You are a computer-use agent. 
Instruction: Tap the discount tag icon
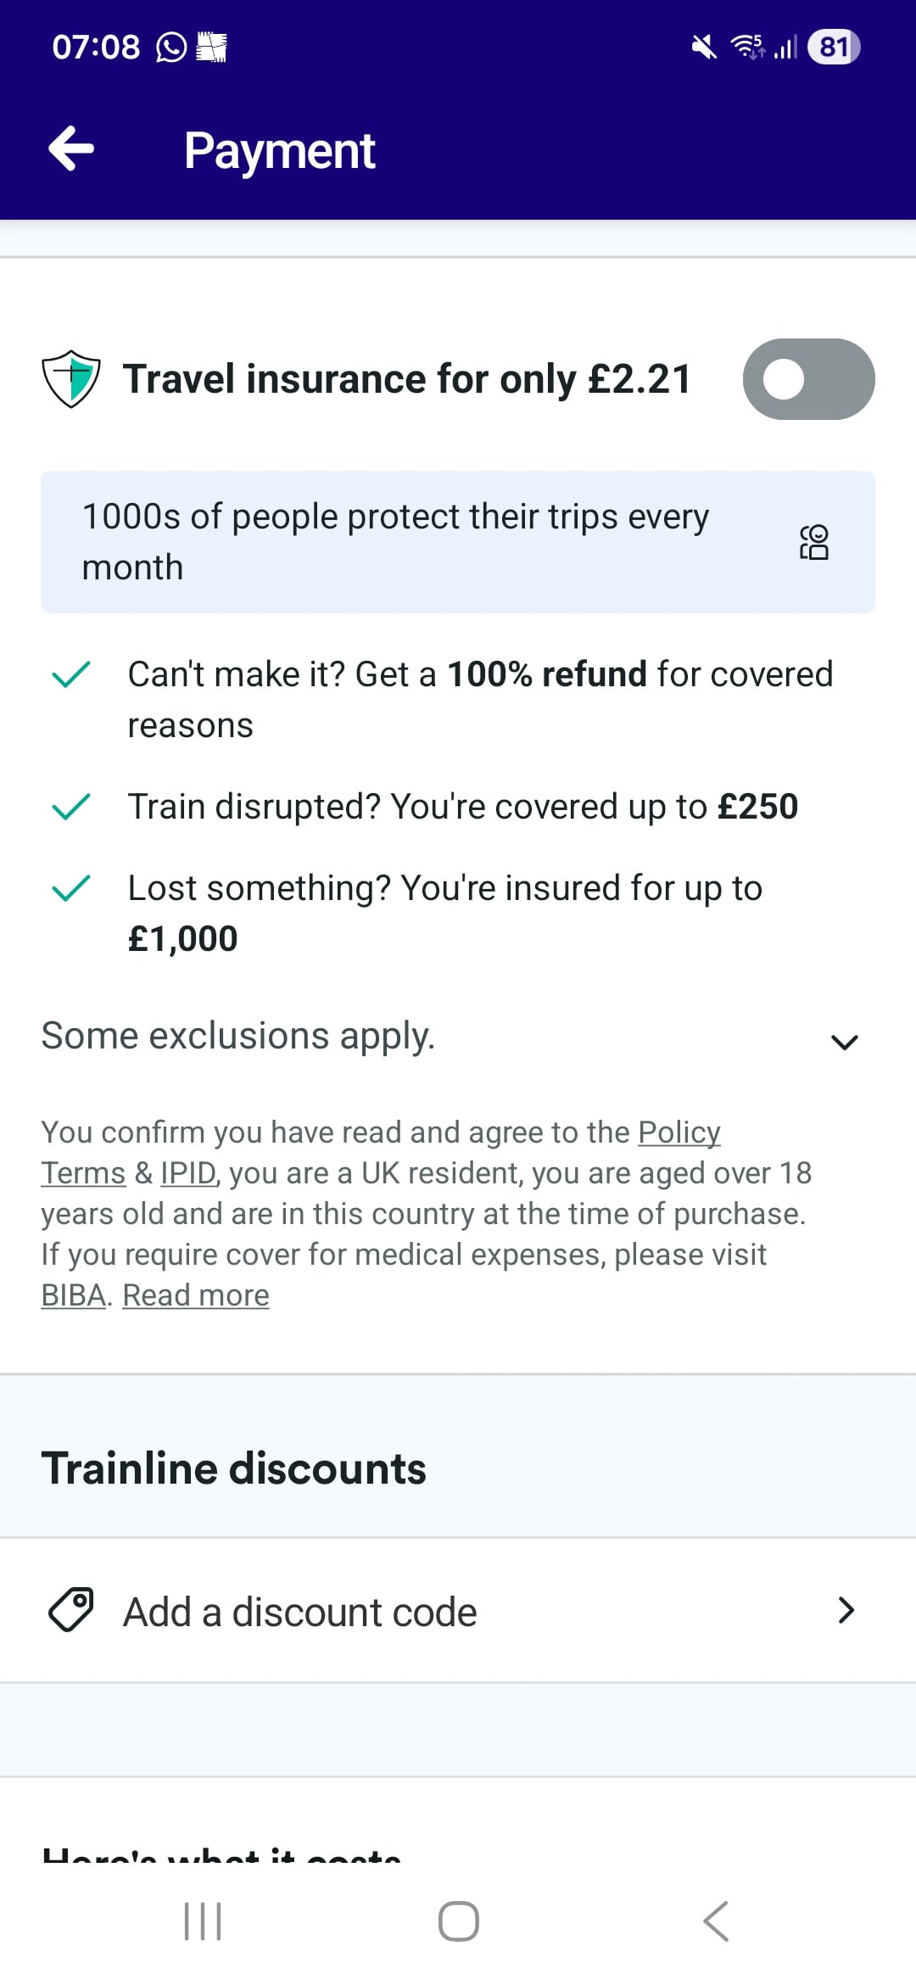(x=71, y=1610)
